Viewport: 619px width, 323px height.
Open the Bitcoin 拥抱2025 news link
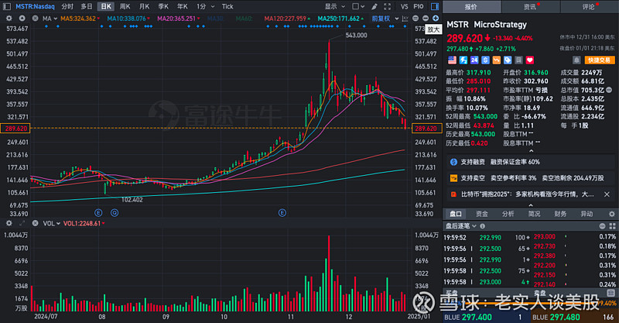[528, 194]
